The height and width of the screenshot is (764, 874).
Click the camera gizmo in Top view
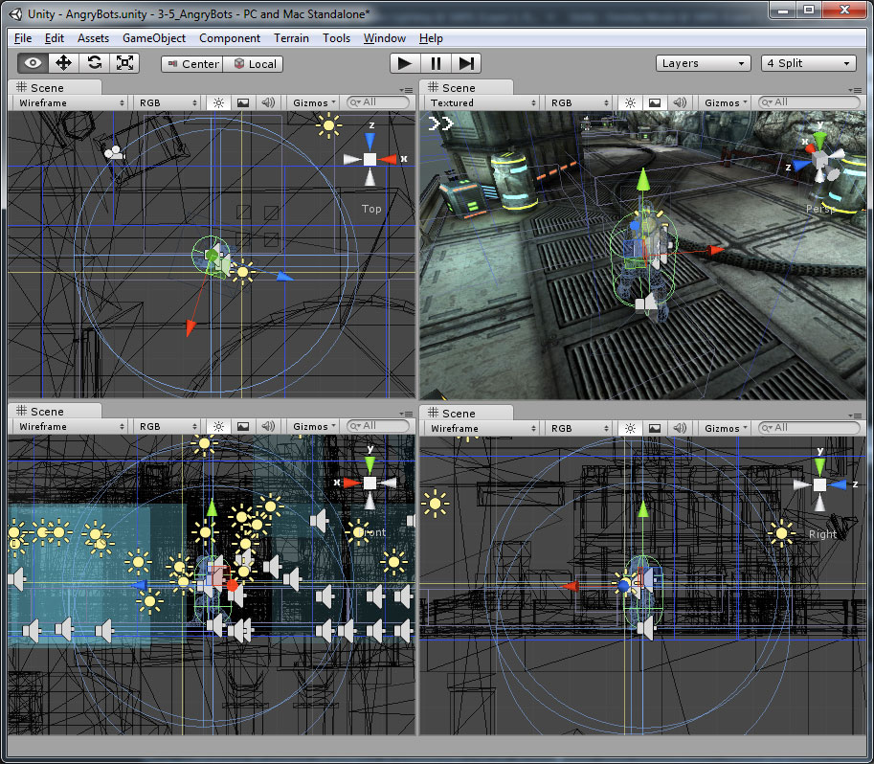tap(114, 151)
